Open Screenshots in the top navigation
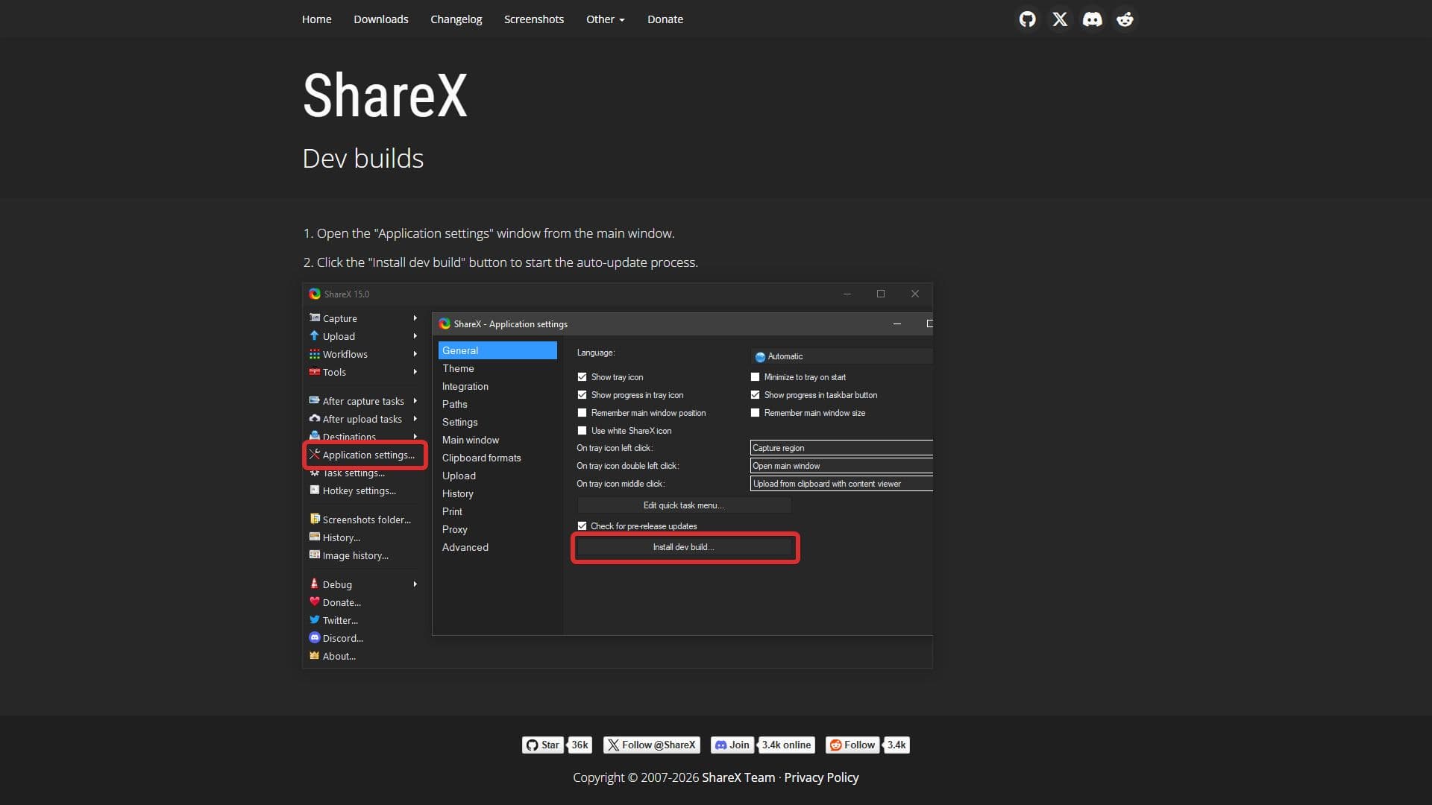The image size is (1432, 805). tap(533, 19)
